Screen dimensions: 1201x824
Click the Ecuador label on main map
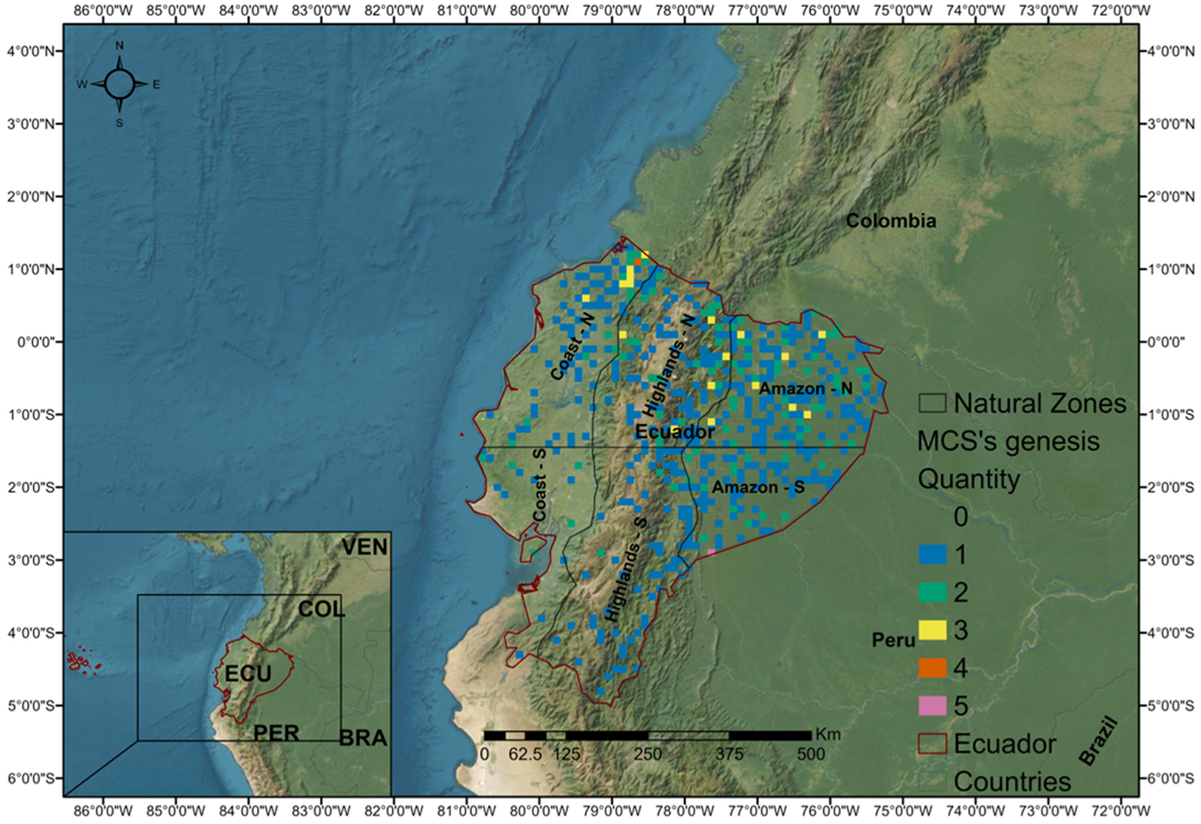[x=675, y=432]
